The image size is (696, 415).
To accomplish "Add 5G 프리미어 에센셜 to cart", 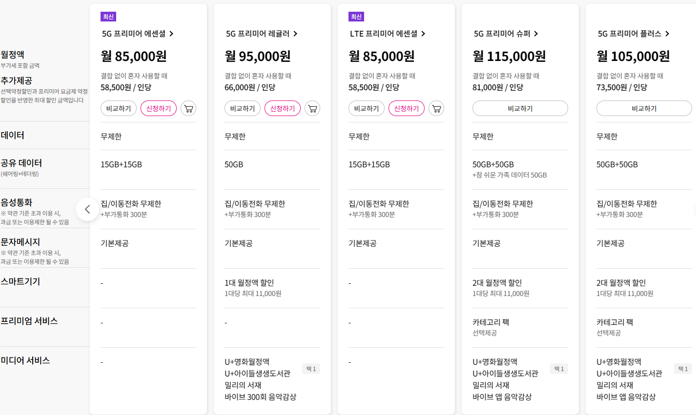I will click(188, 108).
